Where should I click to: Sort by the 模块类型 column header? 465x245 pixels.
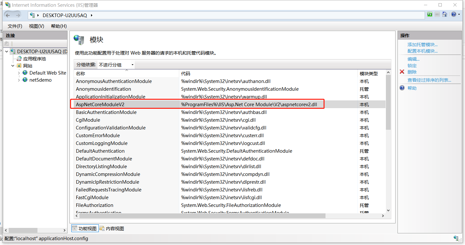point(372,74)
